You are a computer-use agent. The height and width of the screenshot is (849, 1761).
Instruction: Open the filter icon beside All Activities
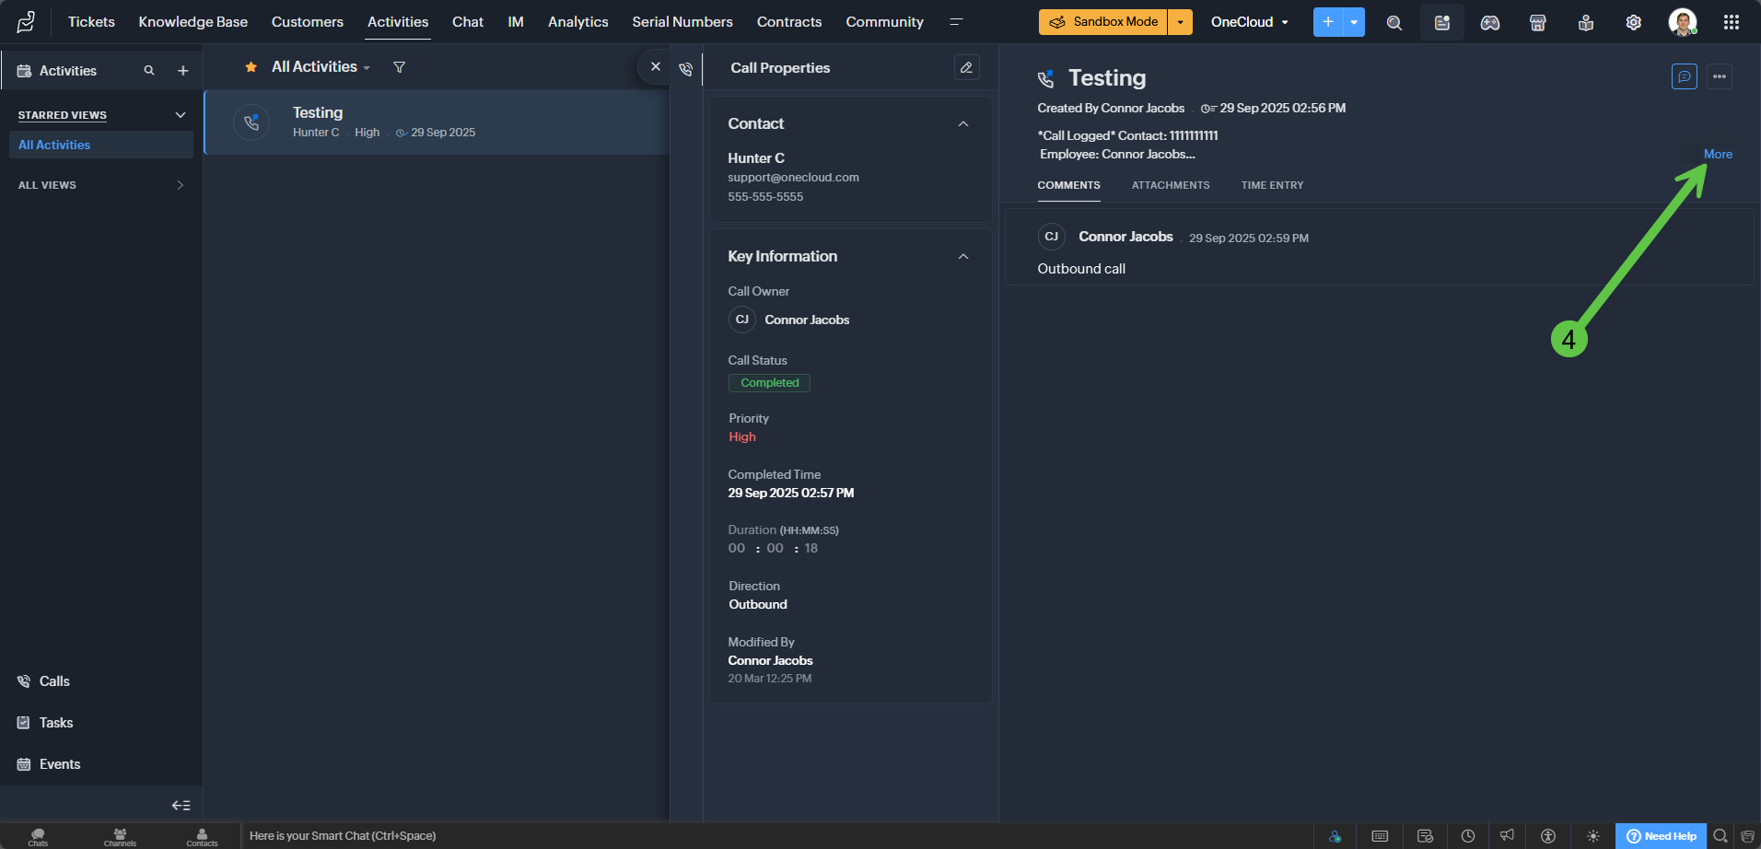coord(399,67)
